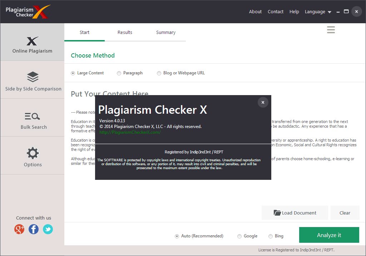366x256 pixels.
Task: Minimize the application window
Action: click(338, 12)
